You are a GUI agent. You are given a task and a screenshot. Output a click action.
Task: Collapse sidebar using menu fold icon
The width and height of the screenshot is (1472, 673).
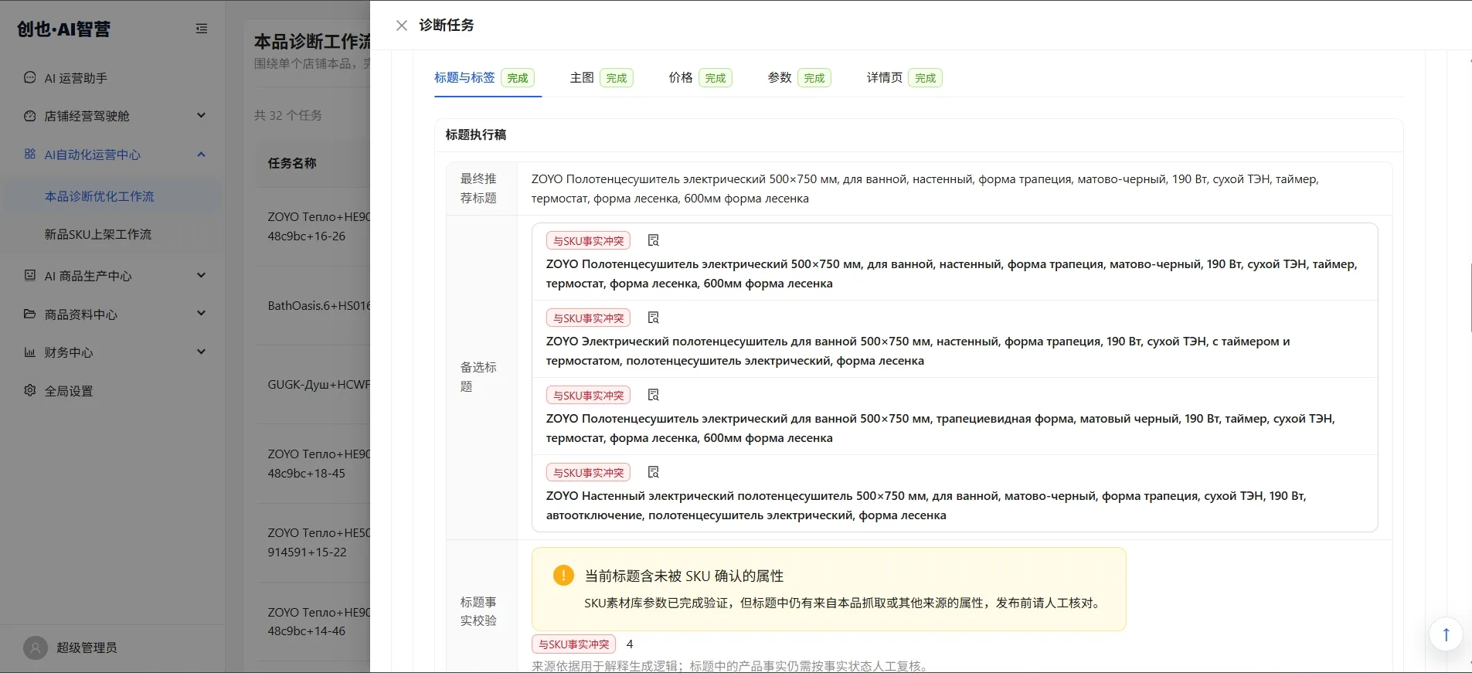pyautogui.click(x=202, y=29)
